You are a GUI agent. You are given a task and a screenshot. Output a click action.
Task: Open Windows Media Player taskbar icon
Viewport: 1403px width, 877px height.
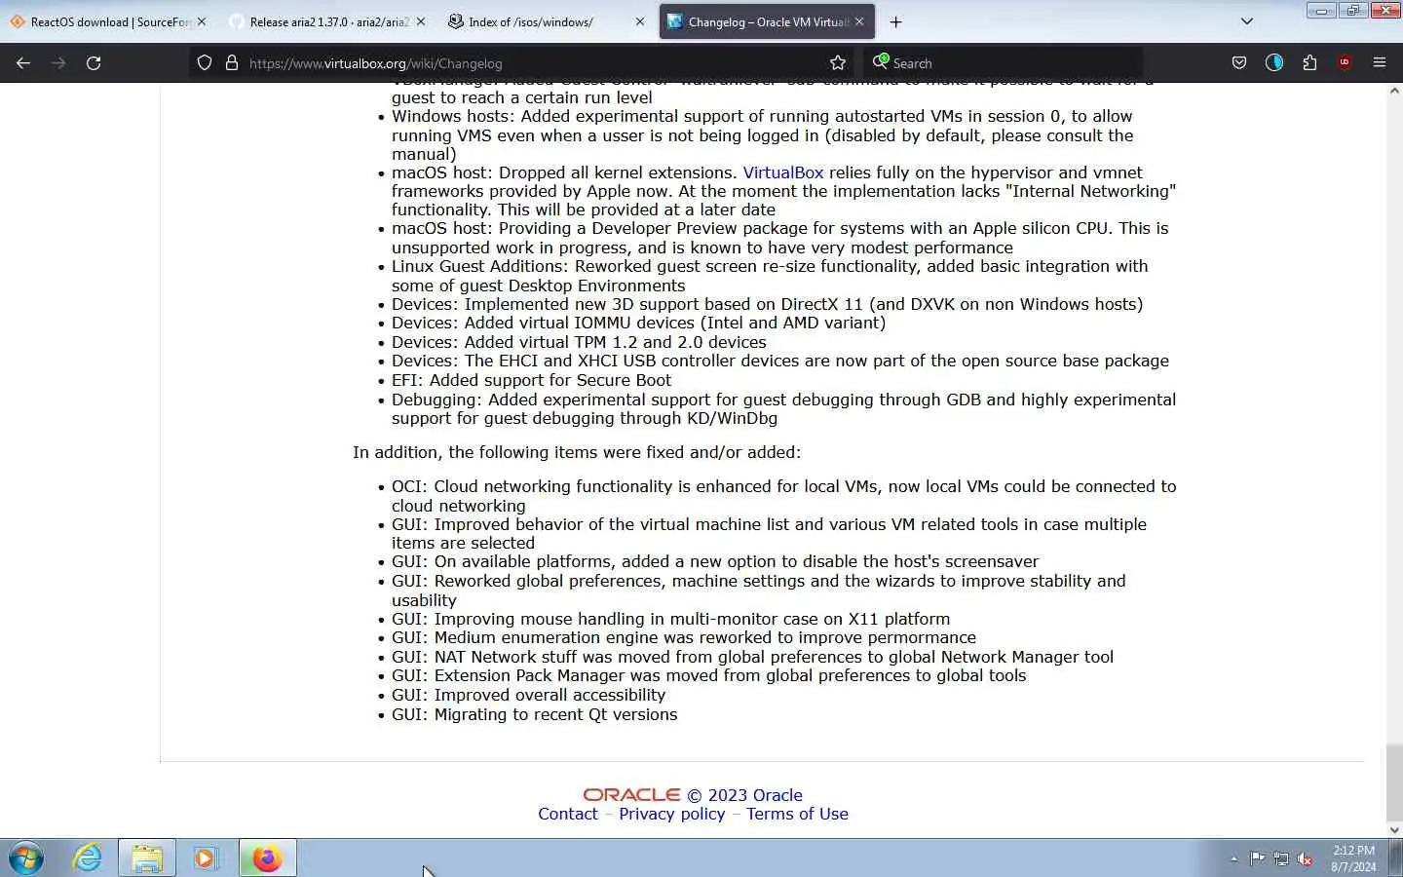206,858
